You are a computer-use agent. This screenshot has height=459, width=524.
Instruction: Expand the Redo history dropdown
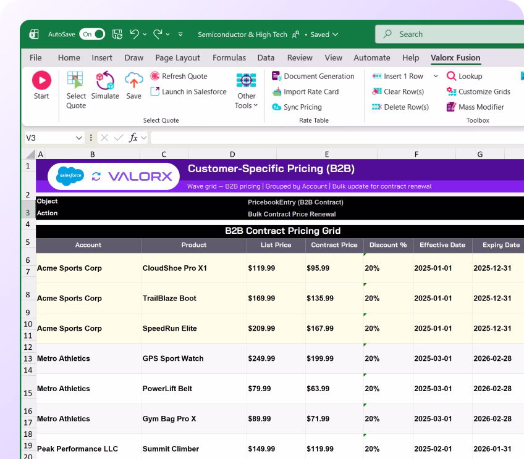point(167,35)
